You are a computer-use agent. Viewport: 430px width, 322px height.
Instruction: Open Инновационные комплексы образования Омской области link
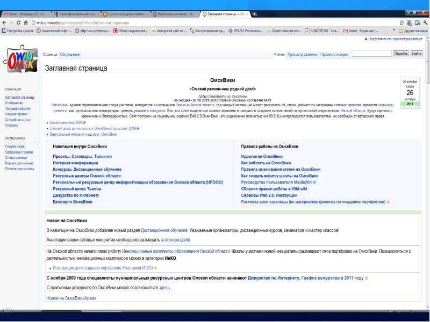176,251
